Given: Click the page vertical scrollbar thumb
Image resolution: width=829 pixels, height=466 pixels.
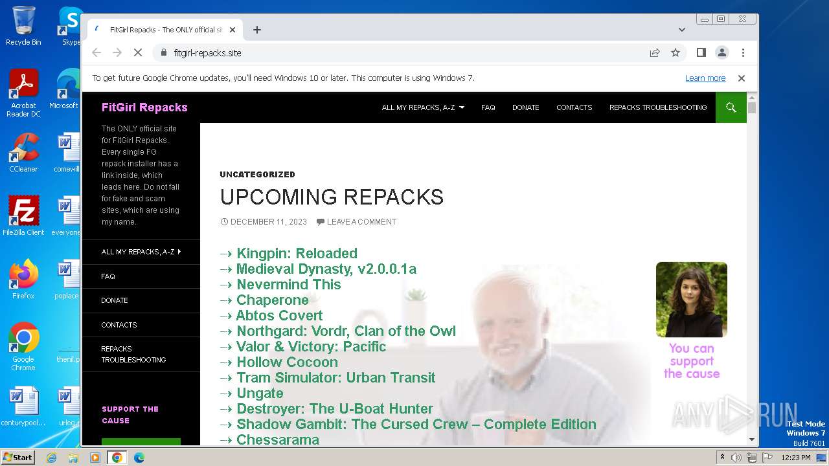Looking at the screenshot, I should click(x=752, y=107).
